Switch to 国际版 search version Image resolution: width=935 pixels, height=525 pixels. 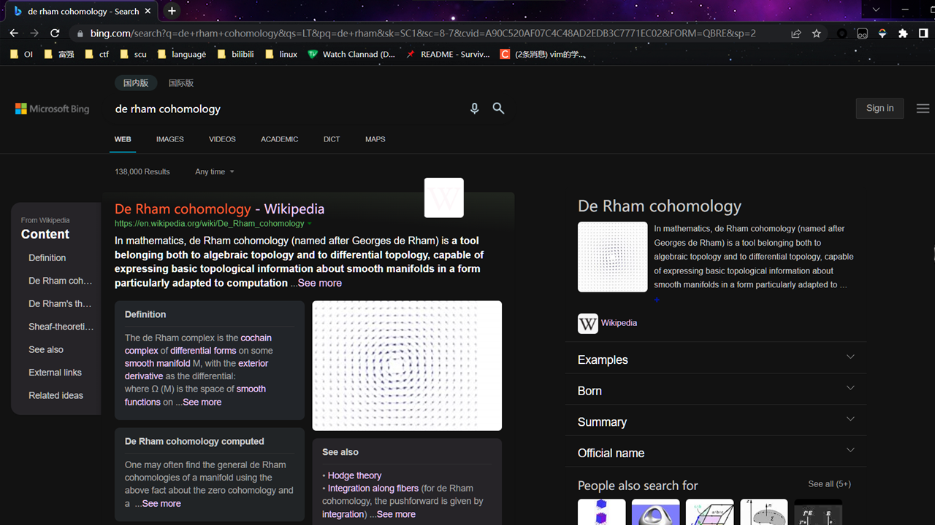pos(181,83)
